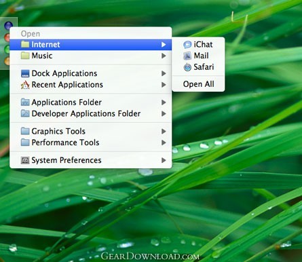Click the Safari app icon
Viewport: 302px width, 262px height.
(187, 67)
